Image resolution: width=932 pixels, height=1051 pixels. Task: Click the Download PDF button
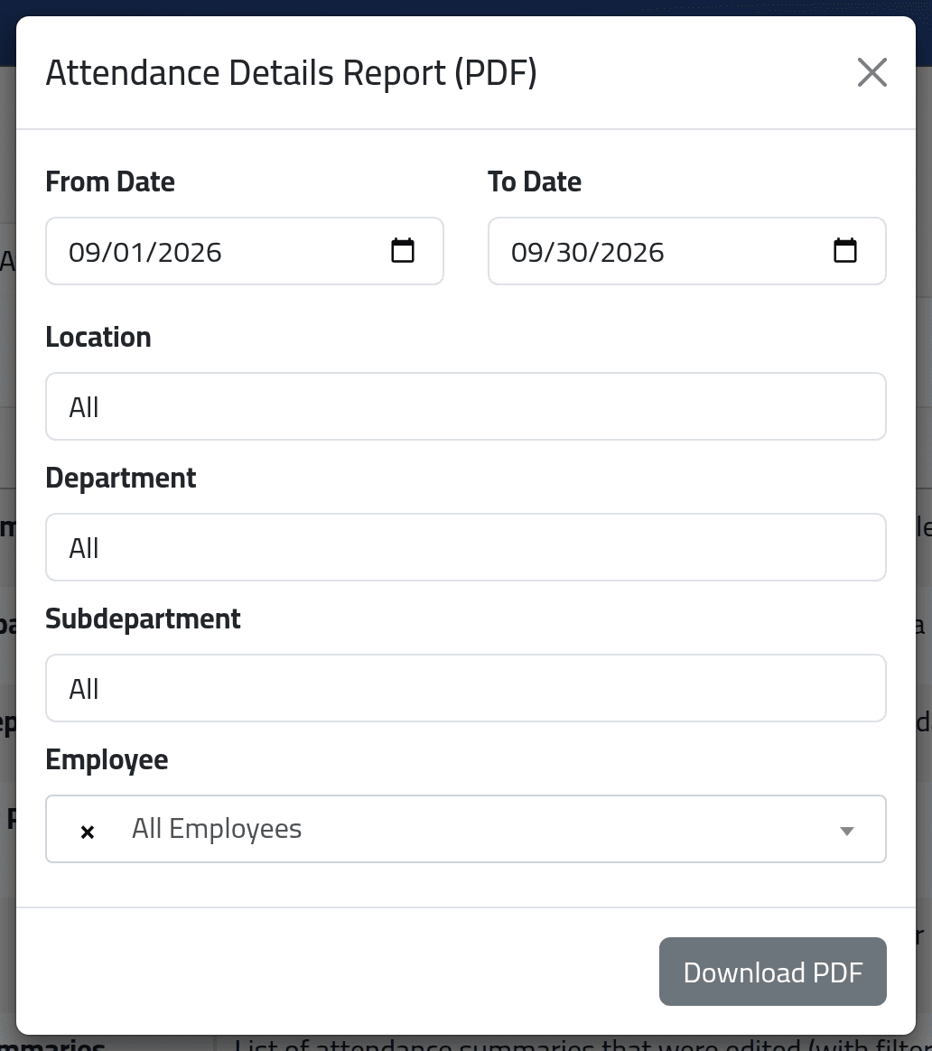point(772,972)
